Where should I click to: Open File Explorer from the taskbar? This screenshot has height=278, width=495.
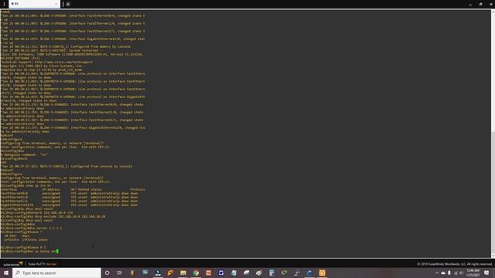click(x=183, y=273)
